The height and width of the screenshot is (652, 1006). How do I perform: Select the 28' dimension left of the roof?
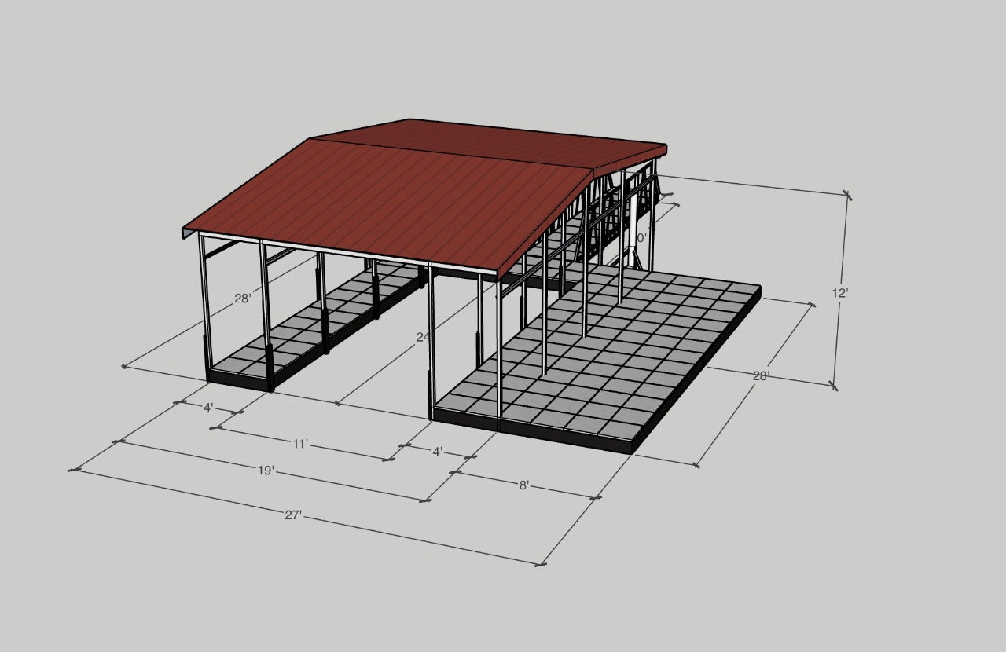coord(242,299)
